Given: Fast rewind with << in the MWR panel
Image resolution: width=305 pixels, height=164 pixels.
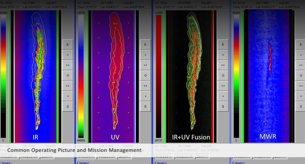Looking at the screenshot, I should coord(300,86).
